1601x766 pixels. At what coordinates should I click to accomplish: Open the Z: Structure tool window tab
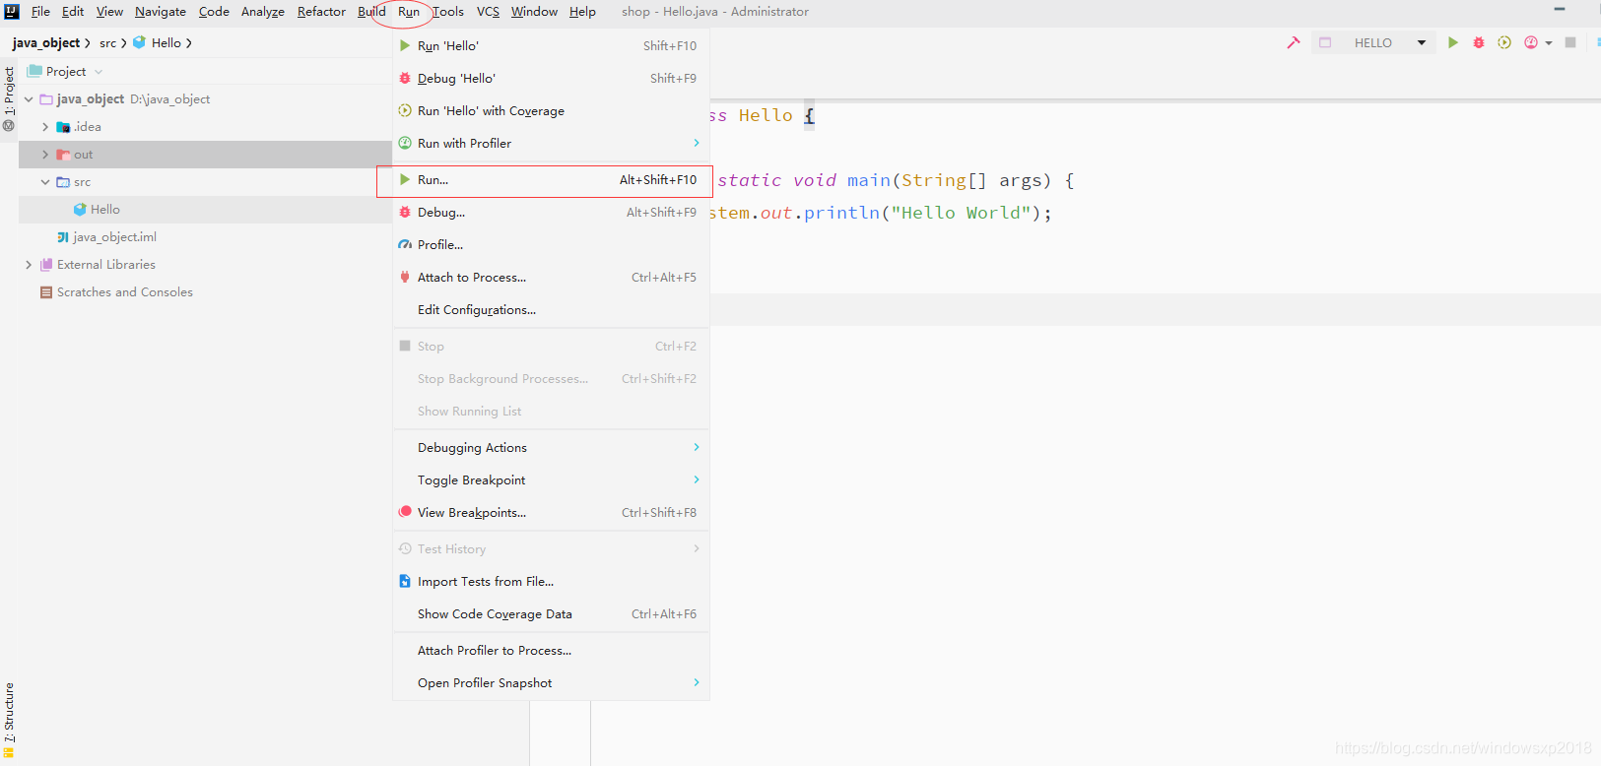point(9,712)
